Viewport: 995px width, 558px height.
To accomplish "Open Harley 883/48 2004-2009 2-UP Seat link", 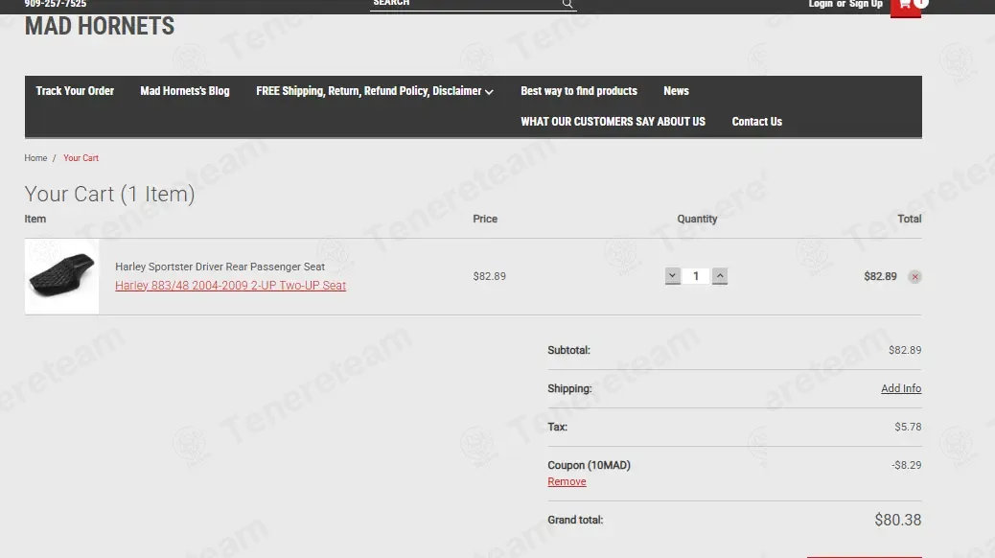I will [x=230, y=286].
